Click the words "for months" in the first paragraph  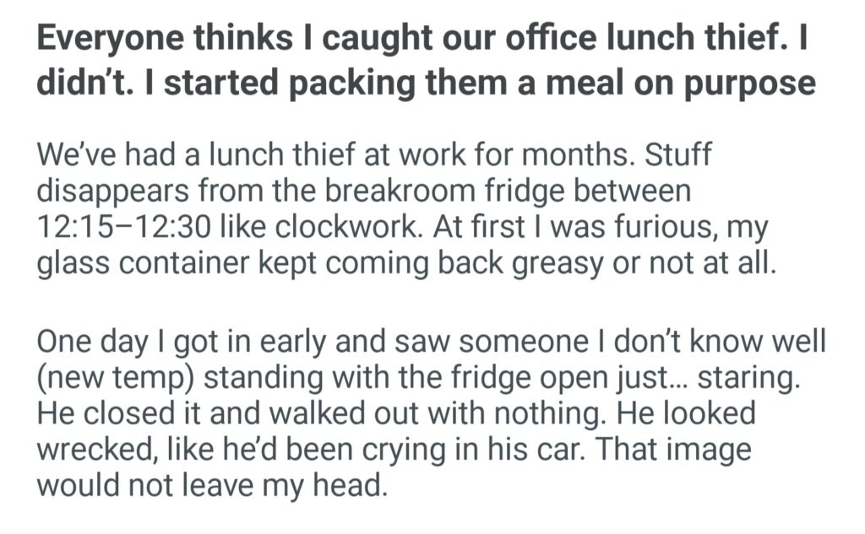tap(530, 155)
